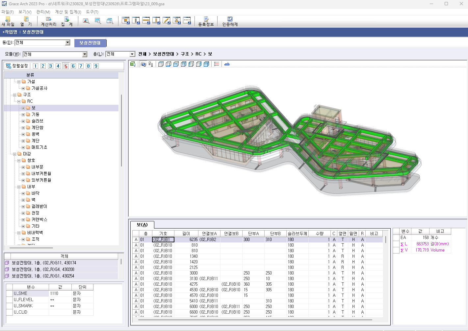Switch the 3D model to left view cube
This screenshot has width=468, height=331.
(191, 64)
